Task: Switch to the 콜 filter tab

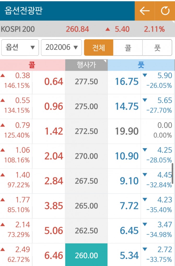Action: tap(128, 48)
